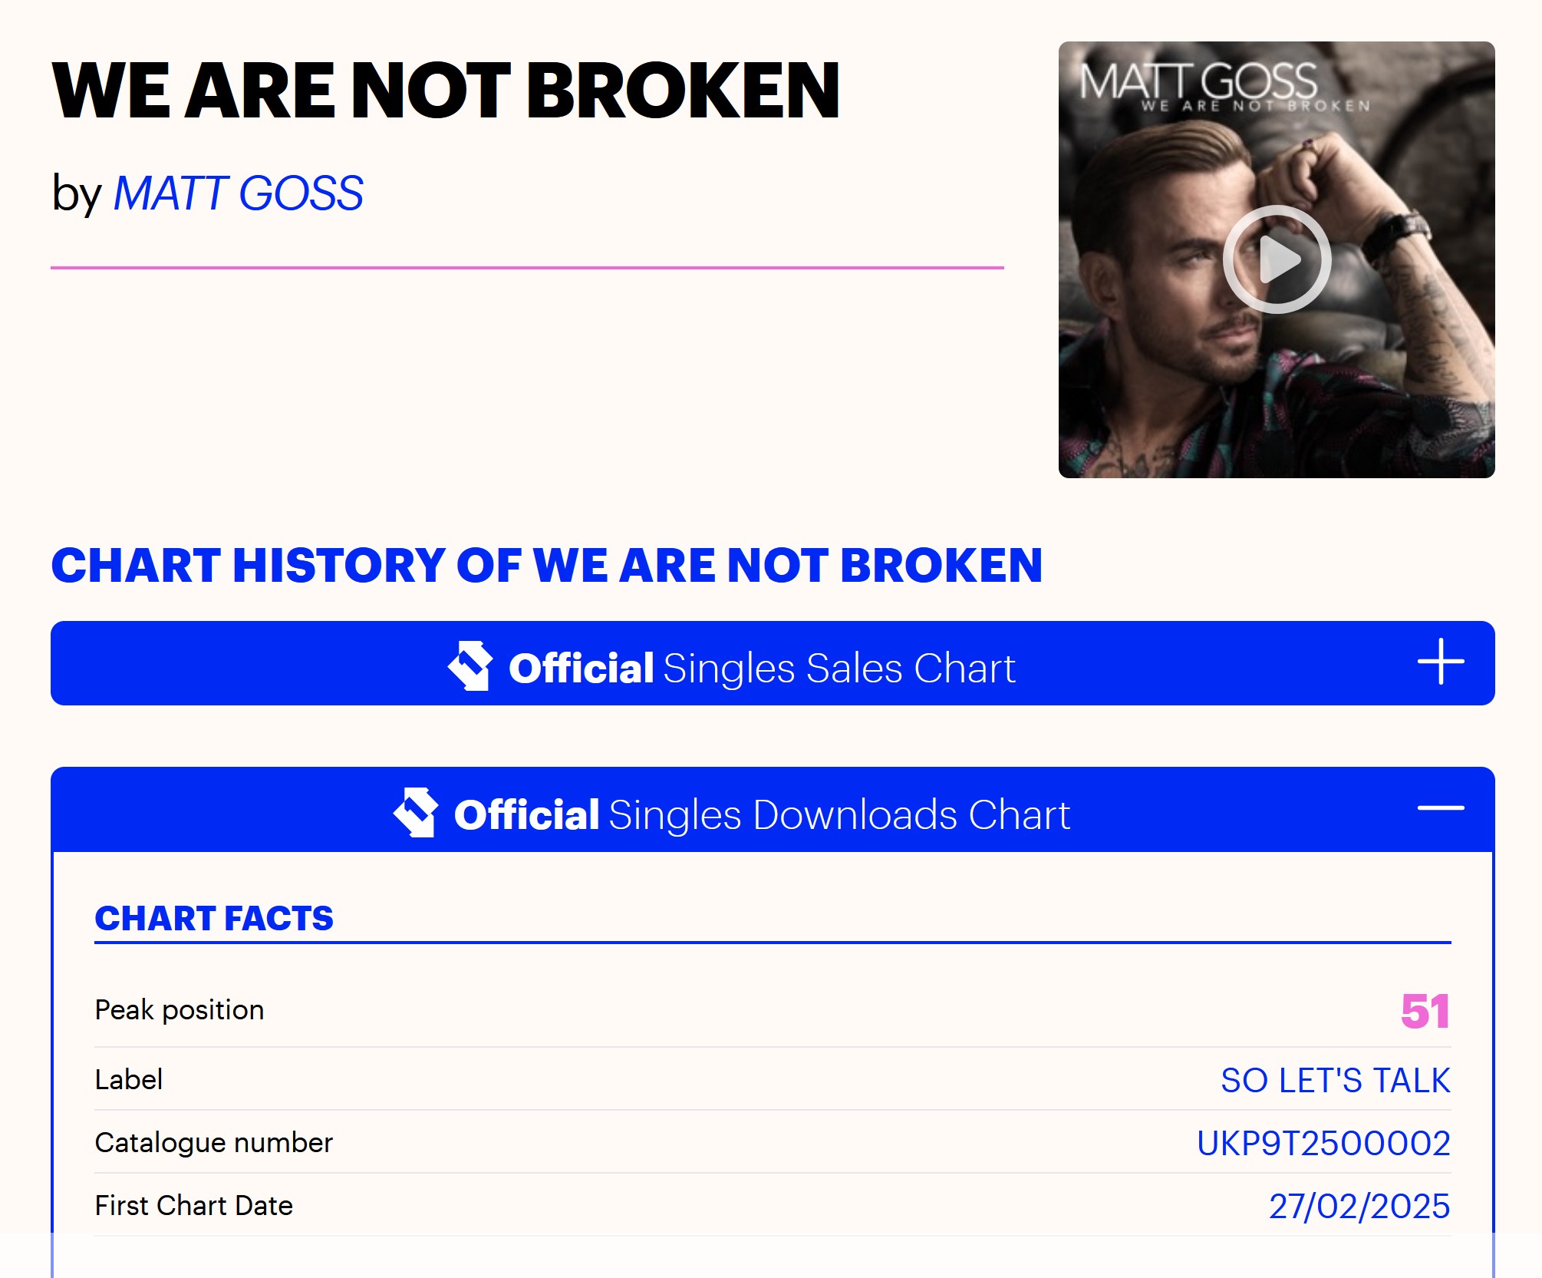Expand Singles Sales Chart with plus icon
The width and height of the screenshot is (1542, 1278).
pos(1440,662)
